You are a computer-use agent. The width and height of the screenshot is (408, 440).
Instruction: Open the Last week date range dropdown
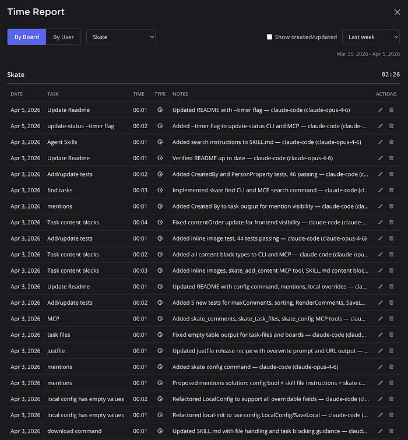click(371, 37)
